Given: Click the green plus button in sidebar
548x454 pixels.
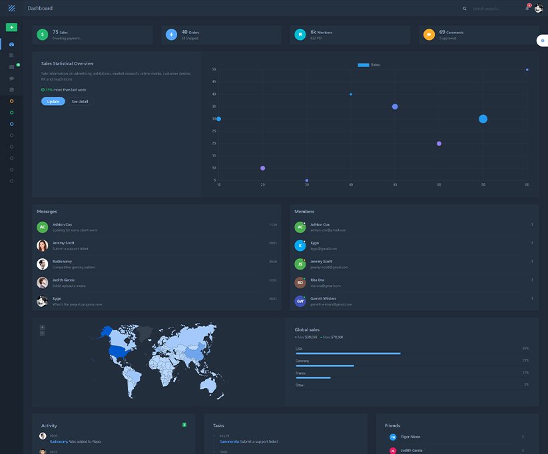Looking at the screenshot, I should (11, 27).
